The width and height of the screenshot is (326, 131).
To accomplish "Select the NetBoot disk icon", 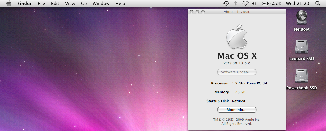I will 302,17.
